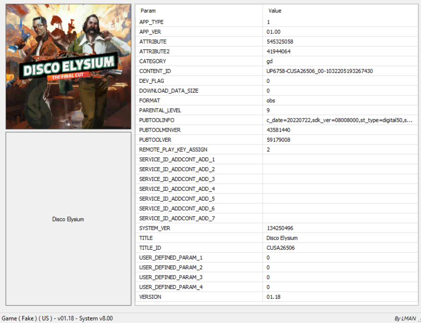Select the SERVICE_ID_ADDCONT_ADD_7 row
This screenshot has height=323, width=421.
click(x=277, y=218)
